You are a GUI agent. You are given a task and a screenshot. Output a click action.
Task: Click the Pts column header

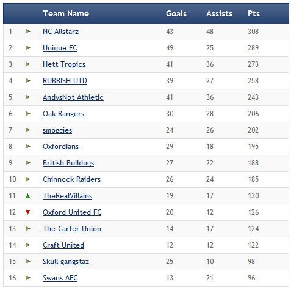[x=254, y=13]
